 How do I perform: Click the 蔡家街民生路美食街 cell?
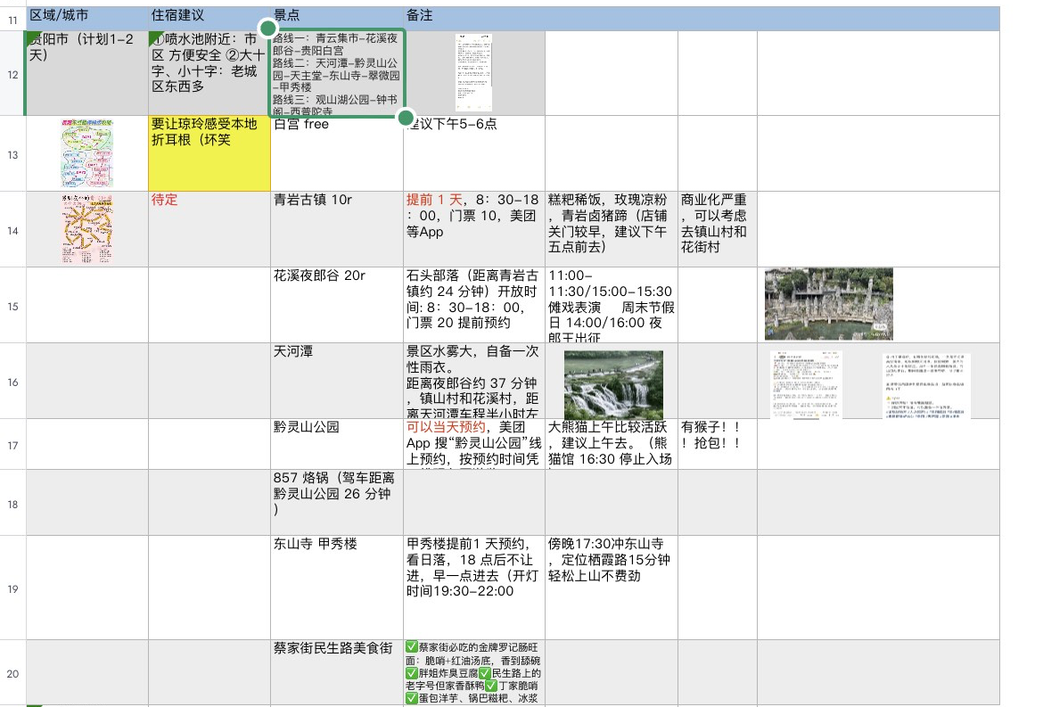click(337, 673)
